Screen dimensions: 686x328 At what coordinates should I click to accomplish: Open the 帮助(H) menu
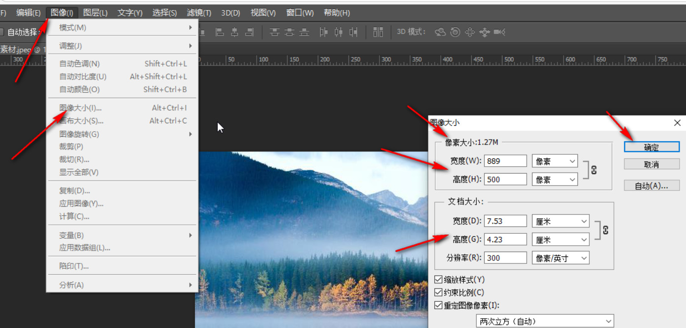click(337, 13)
